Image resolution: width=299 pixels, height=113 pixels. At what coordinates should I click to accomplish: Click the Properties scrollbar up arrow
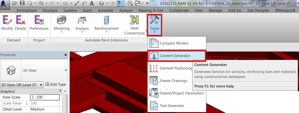65,91
